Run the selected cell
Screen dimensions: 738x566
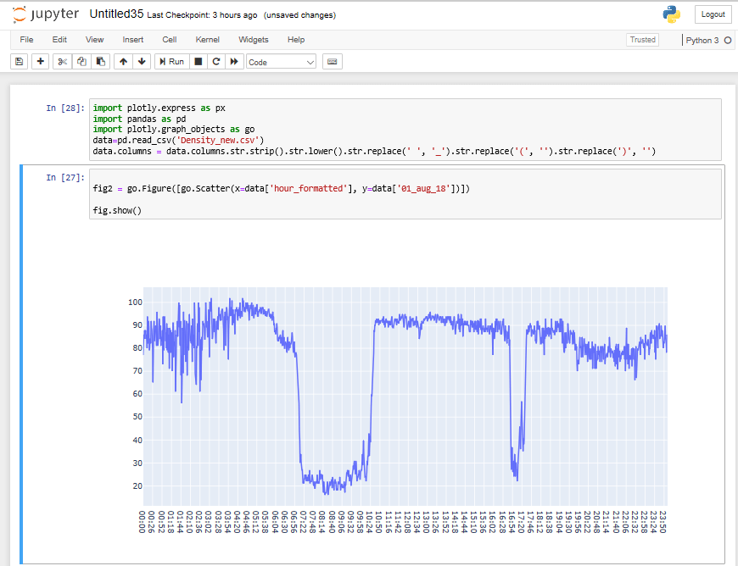click(172, 62)
